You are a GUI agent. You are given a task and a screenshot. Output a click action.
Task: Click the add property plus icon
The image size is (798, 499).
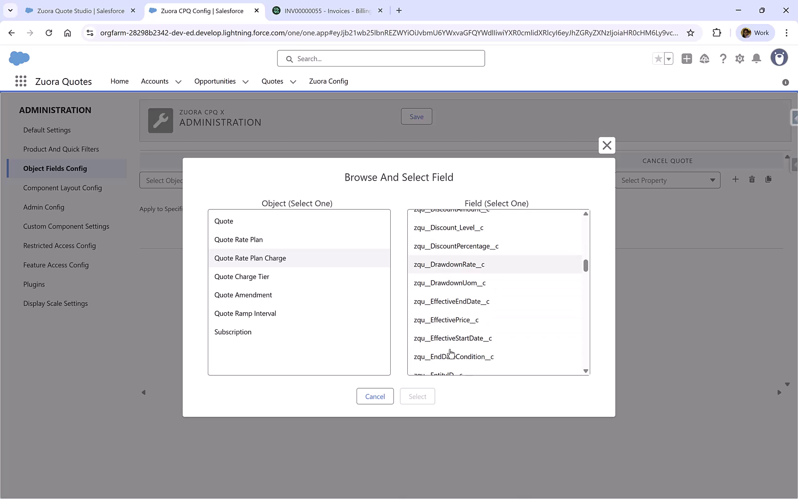[736, 179]
